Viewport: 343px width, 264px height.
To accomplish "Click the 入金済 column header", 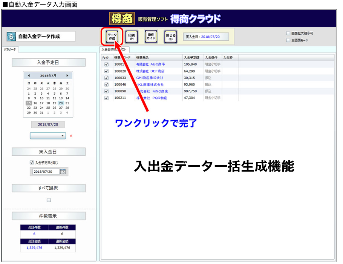I will (x=230, y=58).
